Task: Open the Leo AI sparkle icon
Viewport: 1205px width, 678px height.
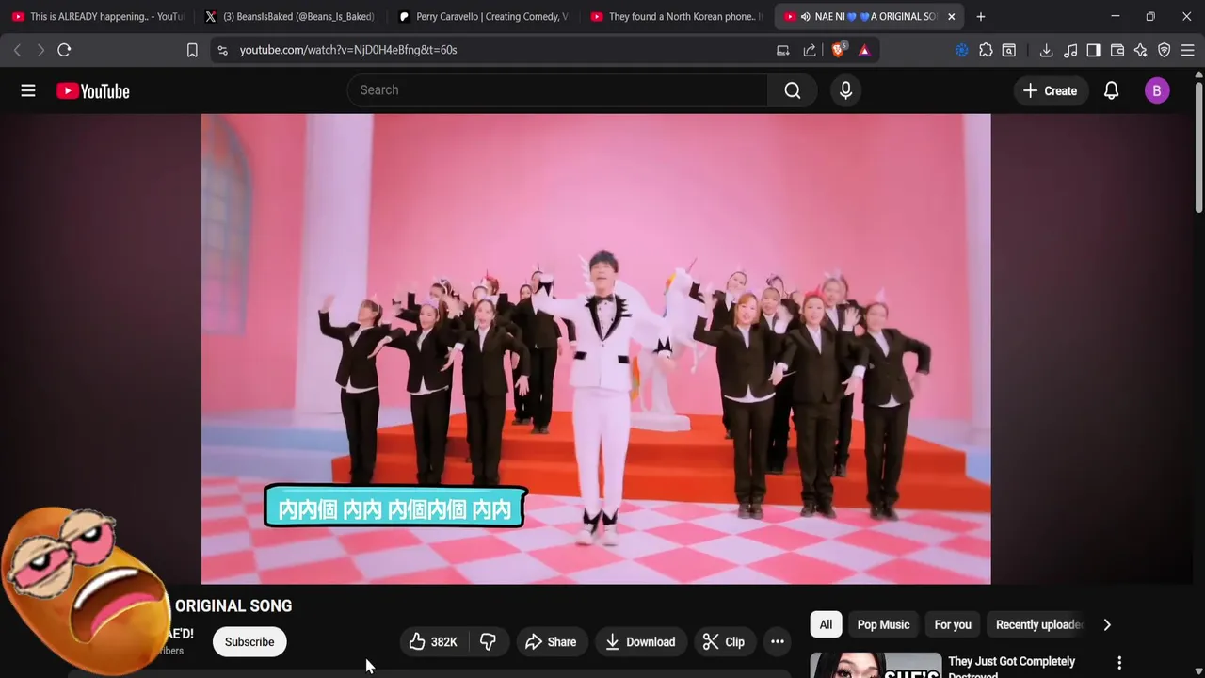Action: point(1140,50)
